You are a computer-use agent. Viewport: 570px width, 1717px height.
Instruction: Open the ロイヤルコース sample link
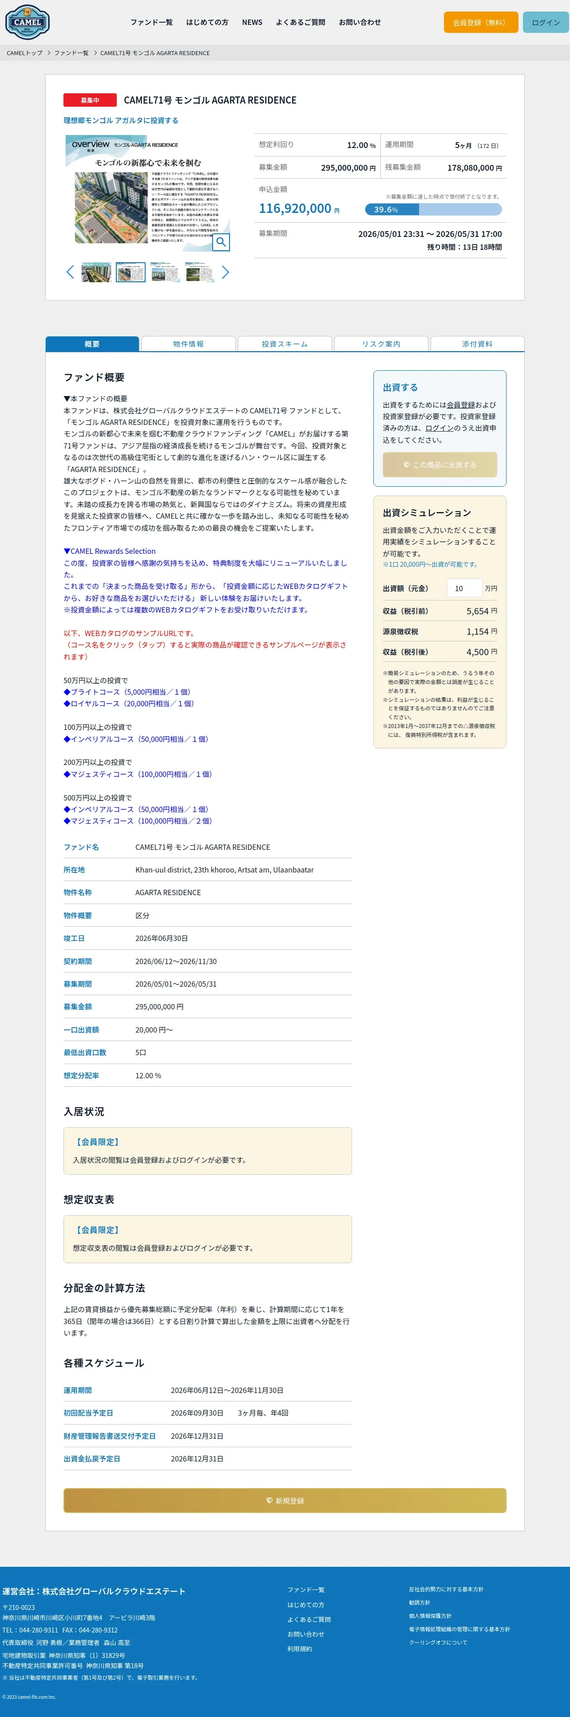point(129,703)
